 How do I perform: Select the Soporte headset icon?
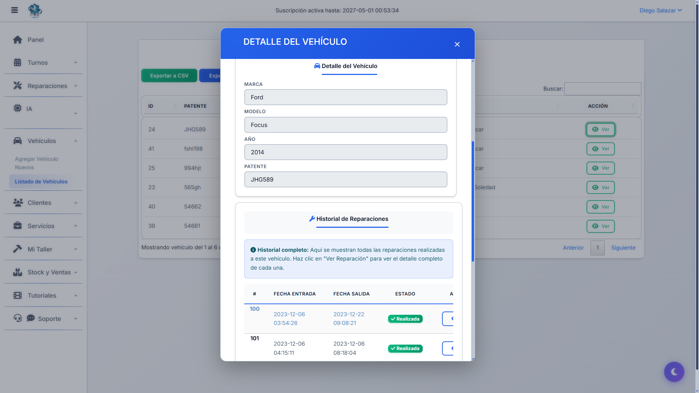pos(17,318)
